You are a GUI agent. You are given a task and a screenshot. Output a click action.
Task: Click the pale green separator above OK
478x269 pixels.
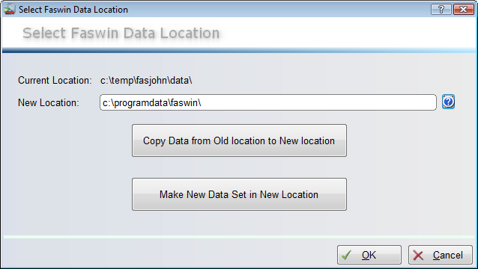click(239, 237)
